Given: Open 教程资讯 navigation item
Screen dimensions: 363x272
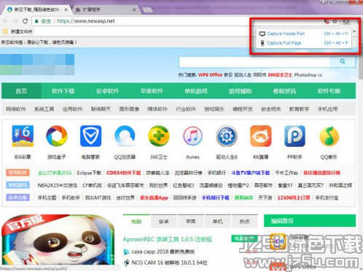Looking at the screenshot, I should tap(285, 91).
